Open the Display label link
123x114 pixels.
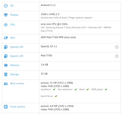point(14,15)
